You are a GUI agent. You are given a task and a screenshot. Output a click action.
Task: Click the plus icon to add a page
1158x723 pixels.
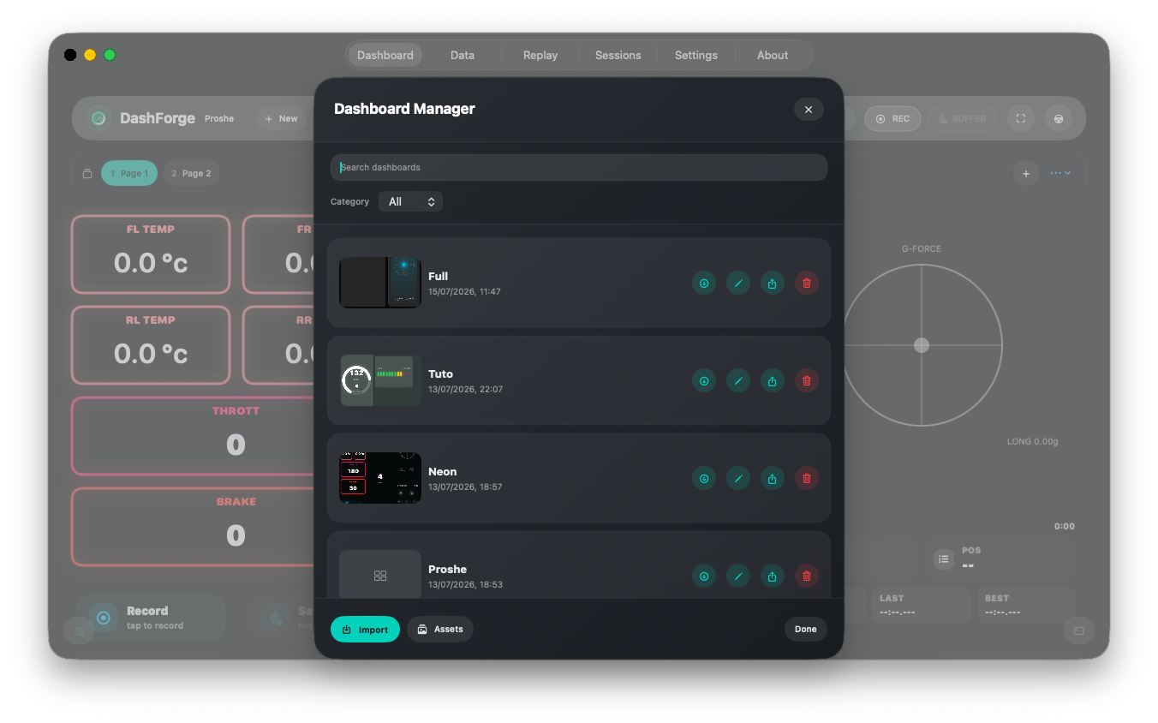coord(1026,173)
